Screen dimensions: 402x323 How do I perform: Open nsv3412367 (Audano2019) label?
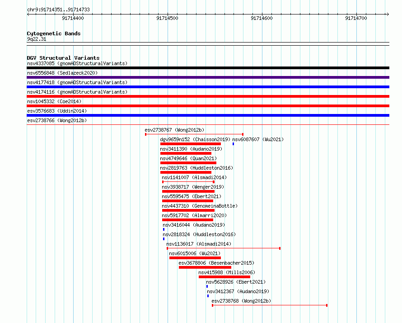(x=238, y=291)
